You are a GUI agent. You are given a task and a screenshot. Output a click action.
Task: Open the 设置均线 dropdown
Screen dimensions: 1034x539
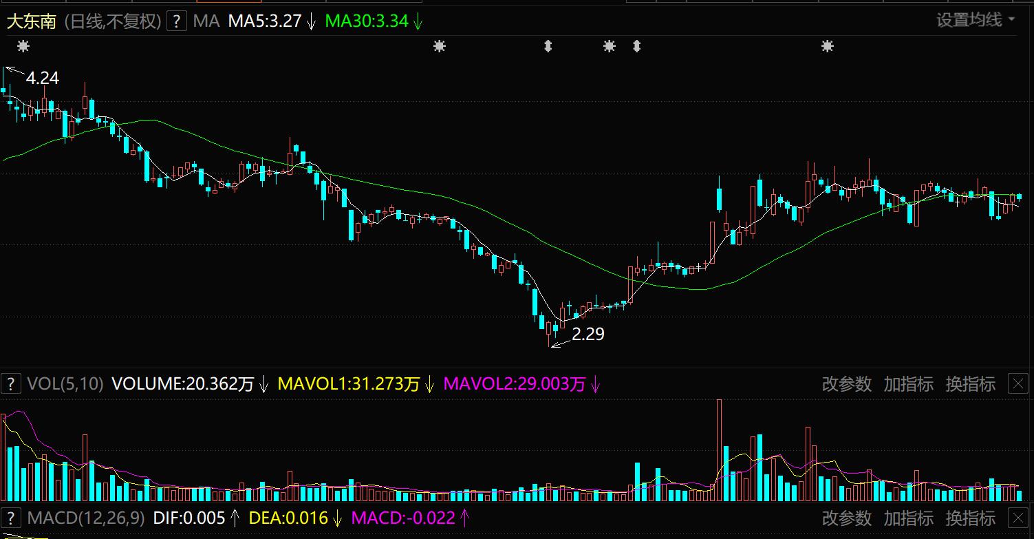976,20
